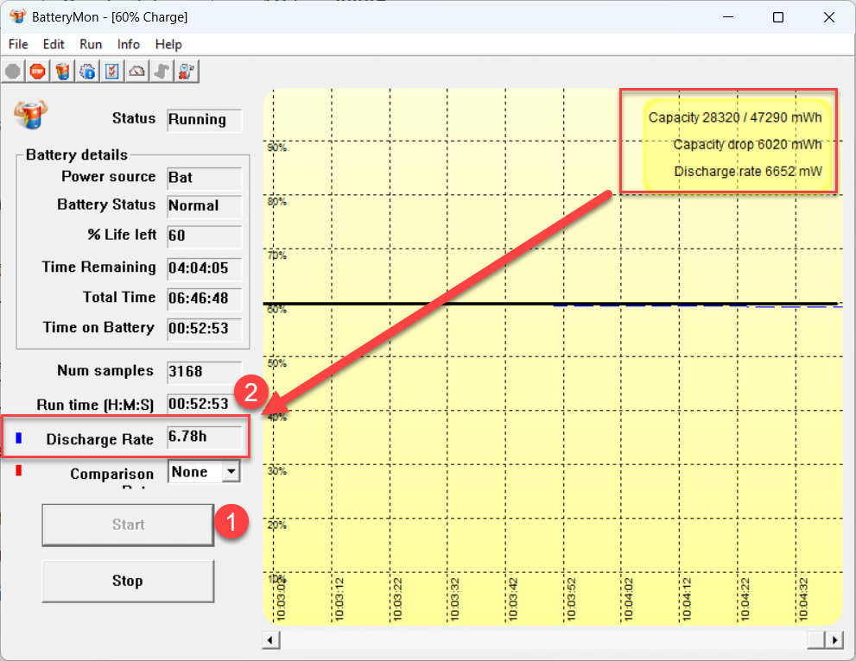Click the 50% axis label on graph
Image resolution: width=856 pixels, height=661 pixels.
point(276,363)
